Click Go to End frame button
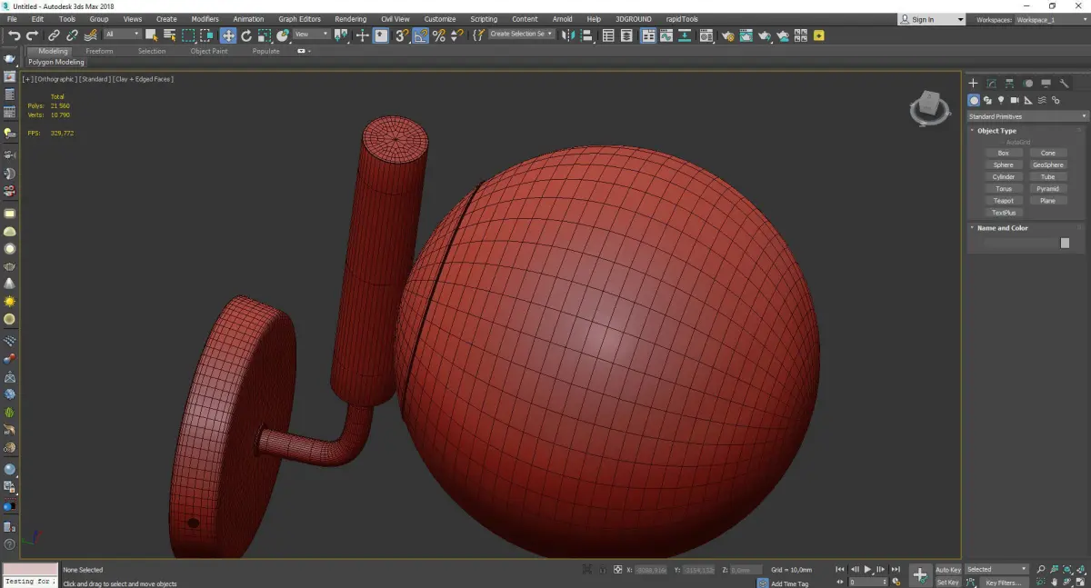 (896, 569)
